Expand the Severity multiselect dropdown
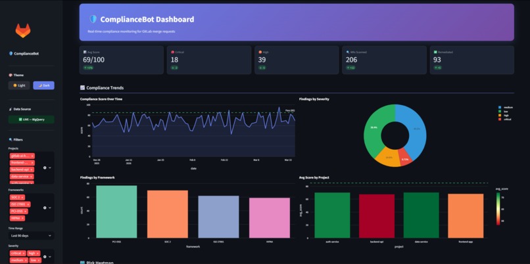This screenshot has width=530, height=264. [x=50, y=257]
